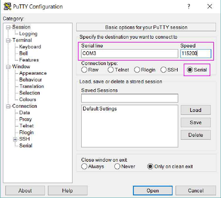Select the Serial connection type
The height and width of the screenshot is (198, 221).
pos(190,70)
